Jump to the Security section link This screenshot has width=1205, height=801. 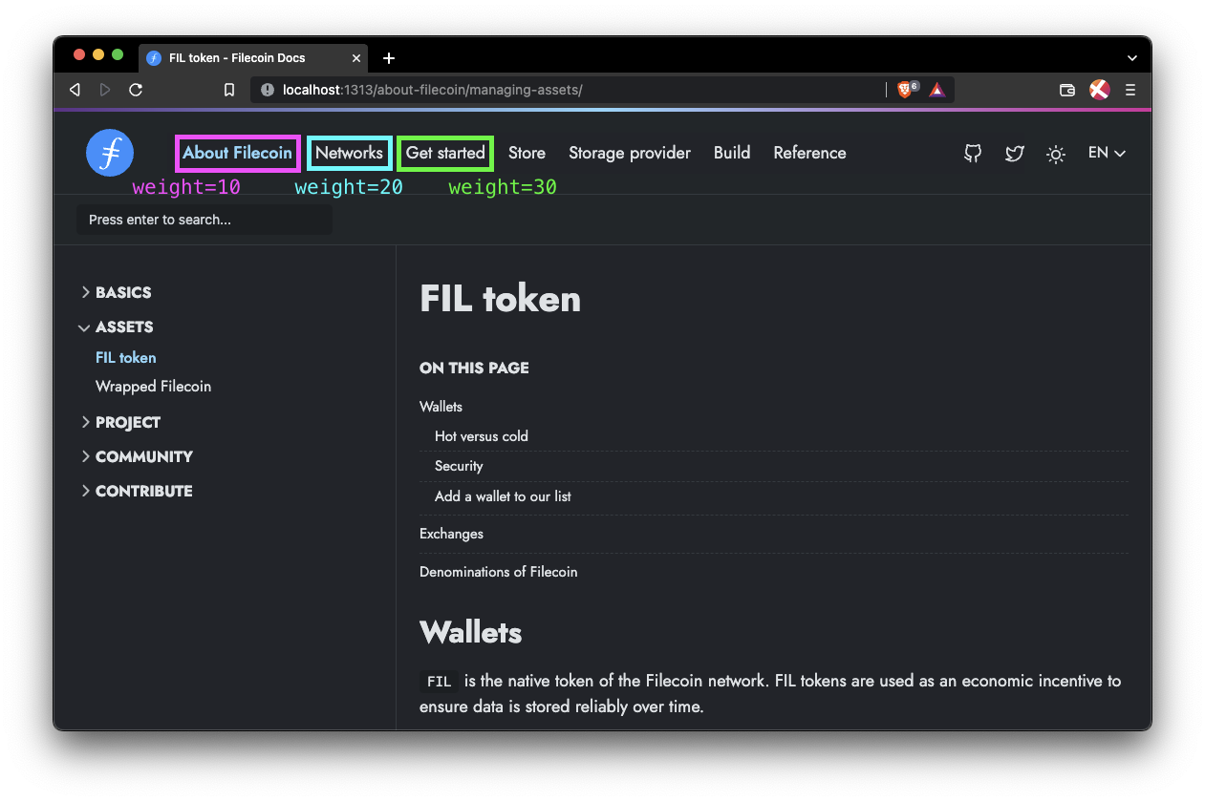(x=459, y=466)
